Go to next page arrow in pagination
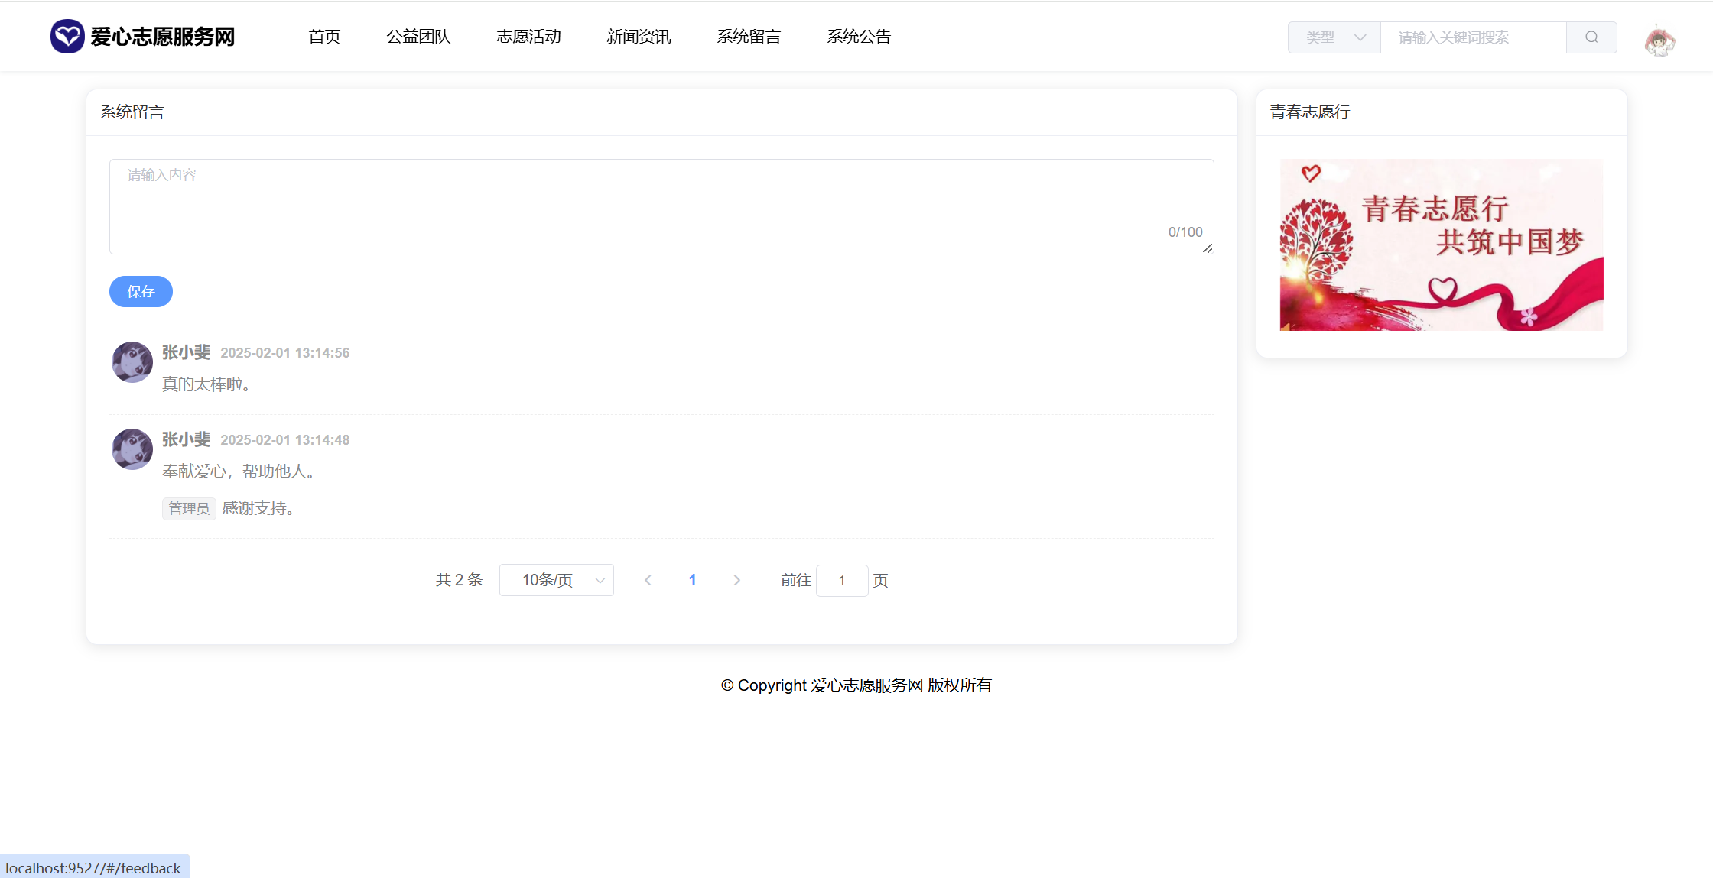Viewport: 1713px width, 878px height. tap(736, 580)
